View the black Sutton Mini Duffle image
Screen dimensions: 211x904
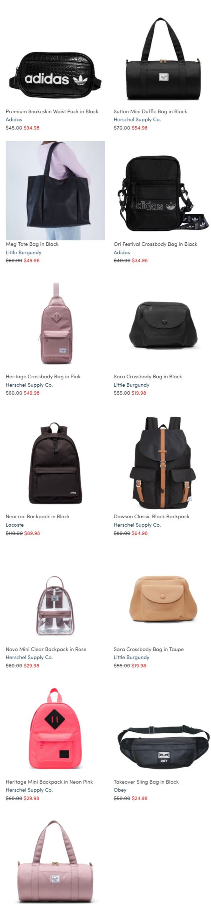click(163, 59)
